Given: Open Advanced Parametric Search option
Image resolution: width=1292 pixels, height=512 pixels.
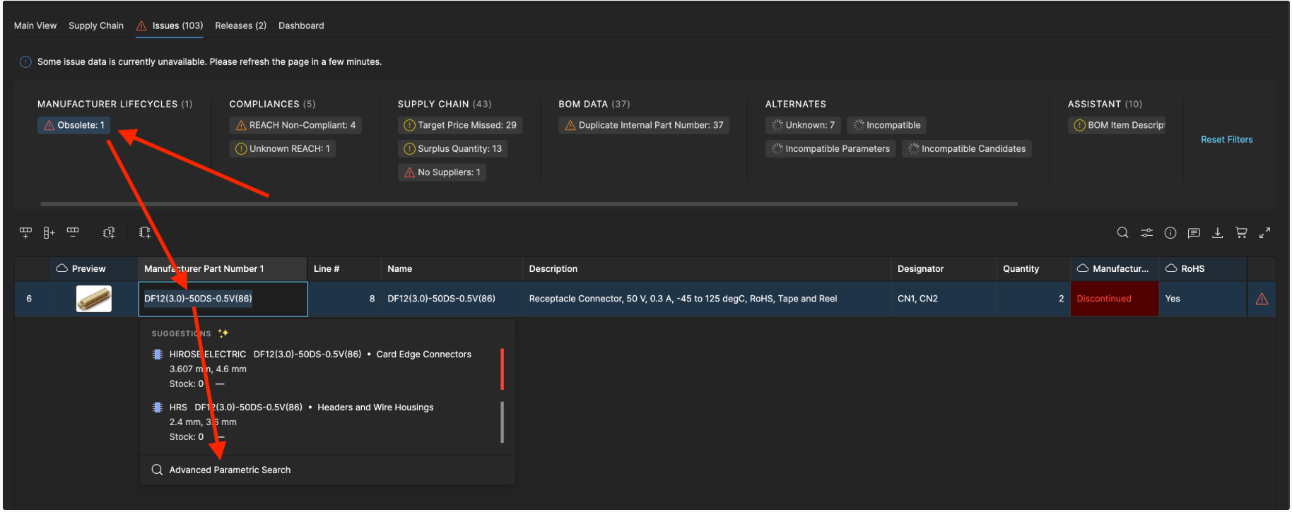Looking at the screenshot, I should 327,470.
